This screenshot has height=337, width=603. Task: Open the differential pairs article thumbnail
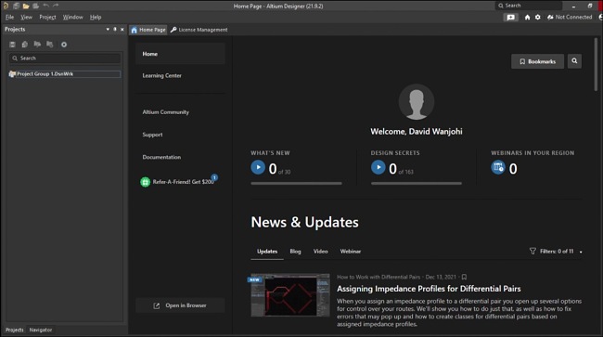click(290, 295)
